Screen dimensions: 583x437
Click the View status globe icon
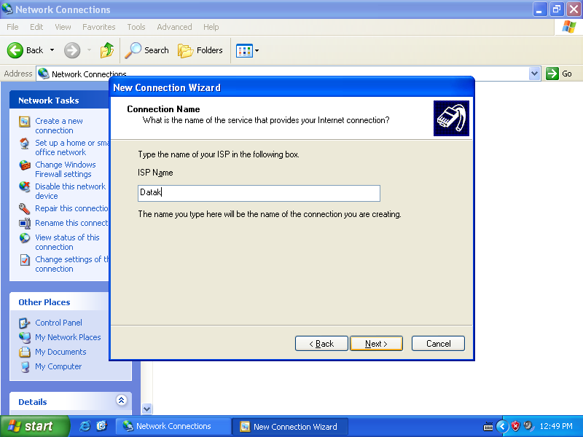[25, 237]
